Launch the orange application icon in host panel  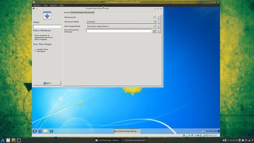(x=13, y=140)
